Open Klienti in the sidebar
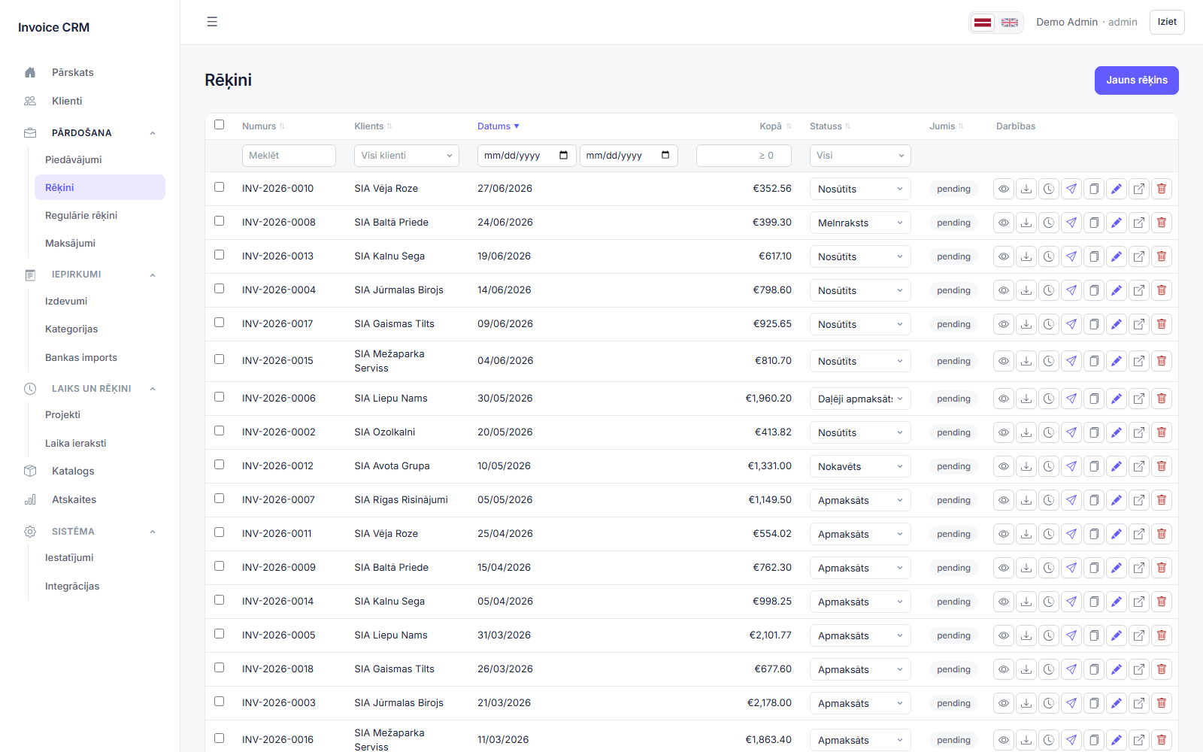Viewport: 1203px width, 752px height. coord(90,102)
